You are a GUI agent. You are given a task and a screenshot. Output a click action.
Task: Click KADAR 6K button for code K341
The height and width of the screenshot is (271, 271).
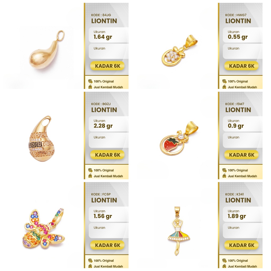(241, 245)
